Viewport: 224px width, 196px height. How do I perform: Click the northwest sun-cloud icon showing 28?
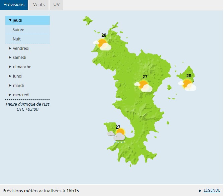102,44
